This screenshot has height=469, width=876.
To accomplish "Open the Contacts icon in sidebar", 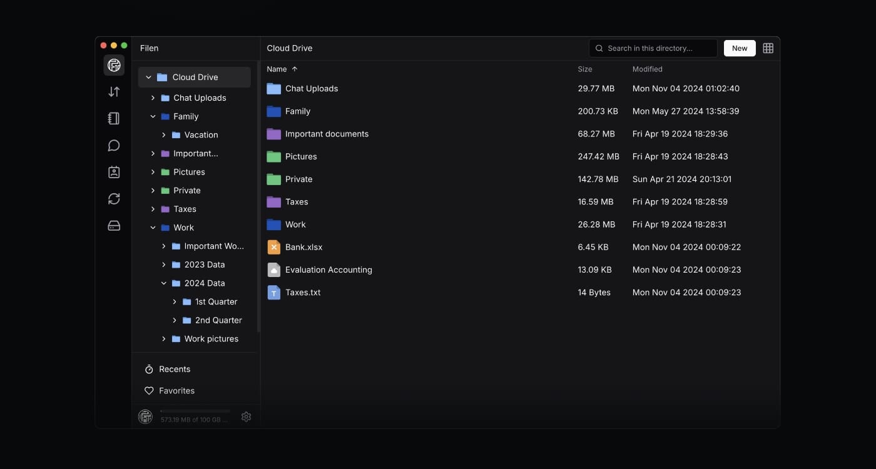I will tap(114, 172).
